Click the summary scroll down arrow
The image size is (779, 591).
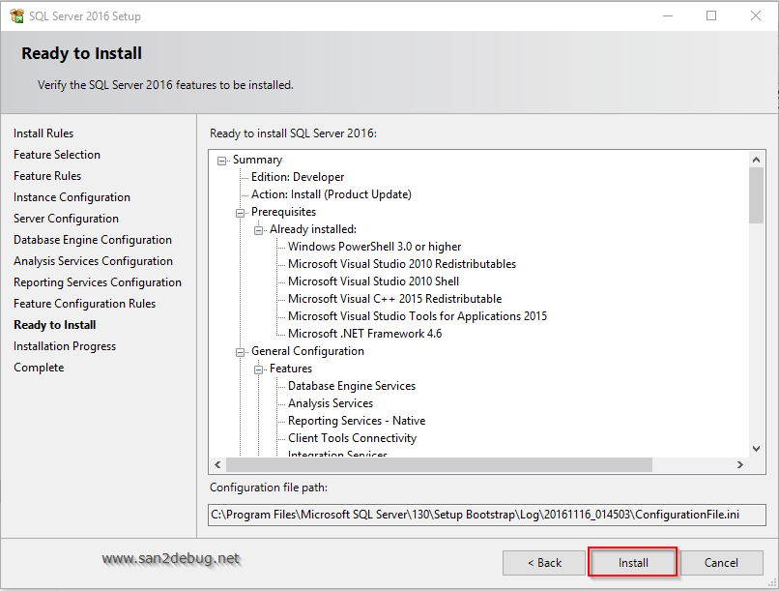[x=756, y=449]
